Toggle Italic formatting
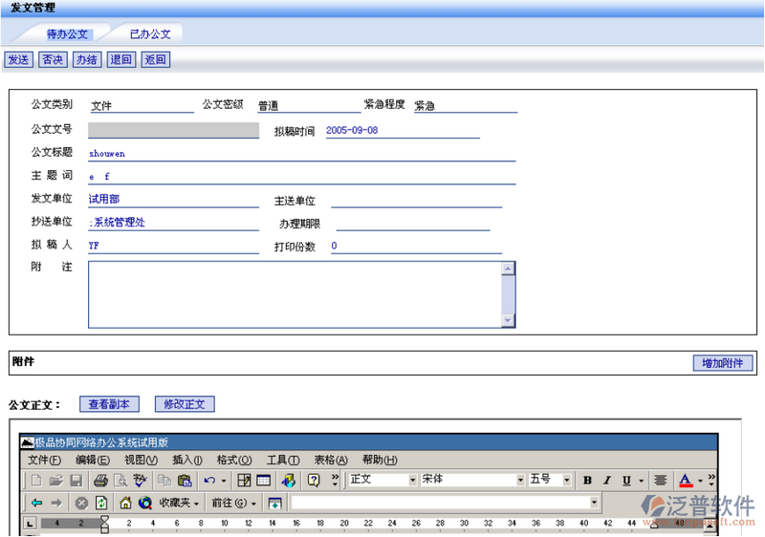This screenshot has width=765, height=537. pos(607,481)
